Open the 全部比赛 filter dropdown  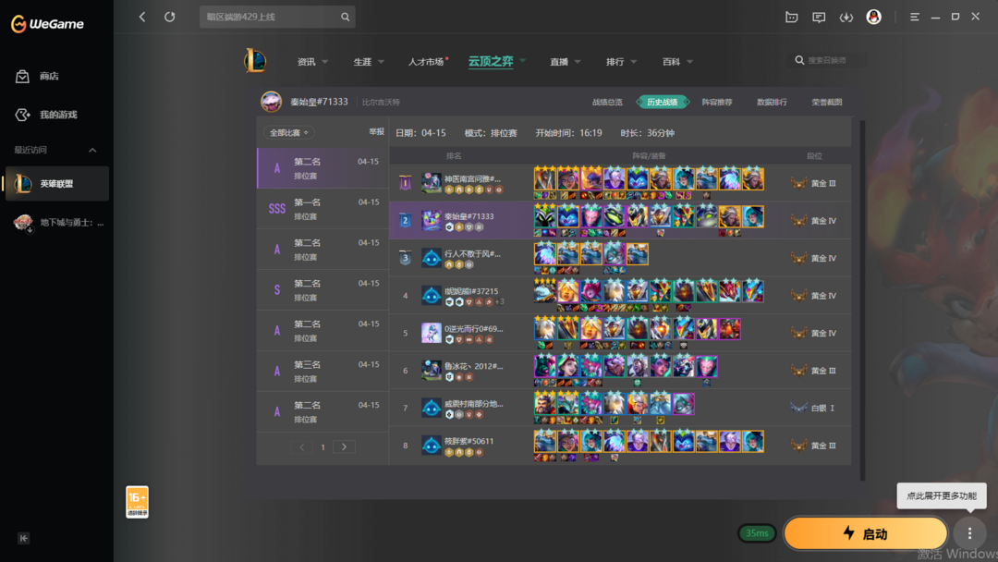[289, 133]
